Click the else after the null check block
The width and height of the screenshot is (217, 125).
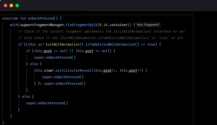click(34, 64)
